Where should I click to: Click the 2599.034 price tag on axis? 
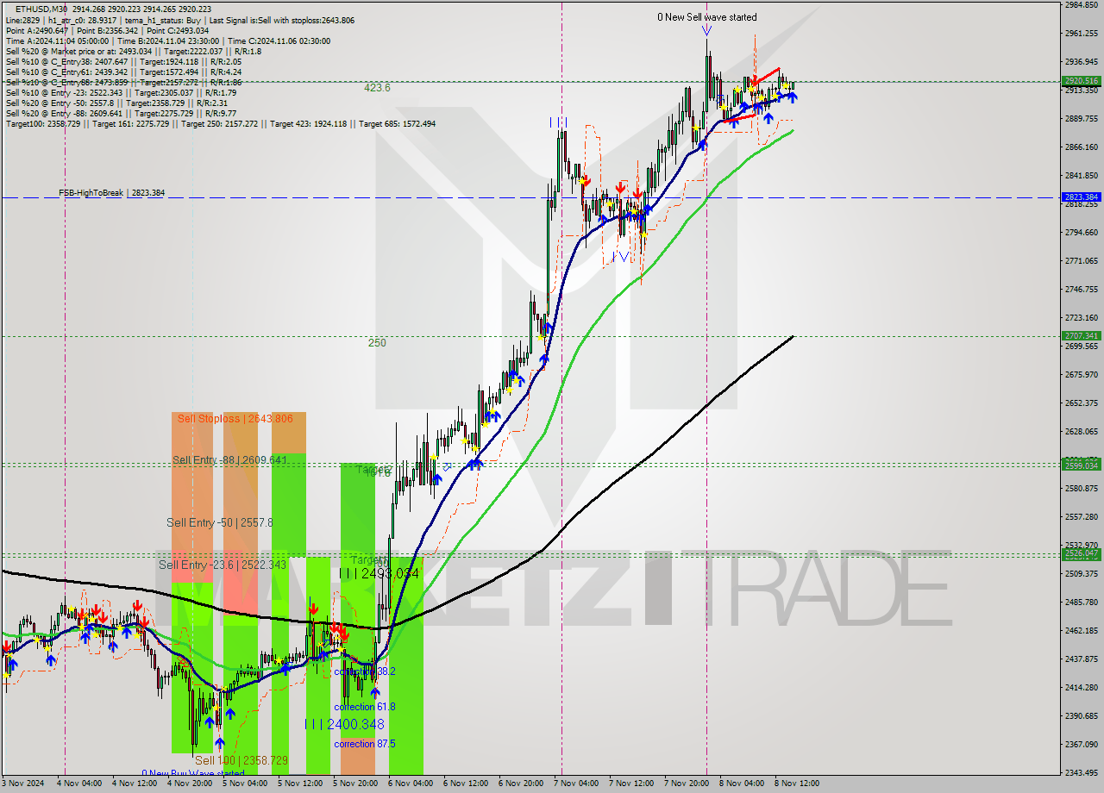tap(1082, 465)
